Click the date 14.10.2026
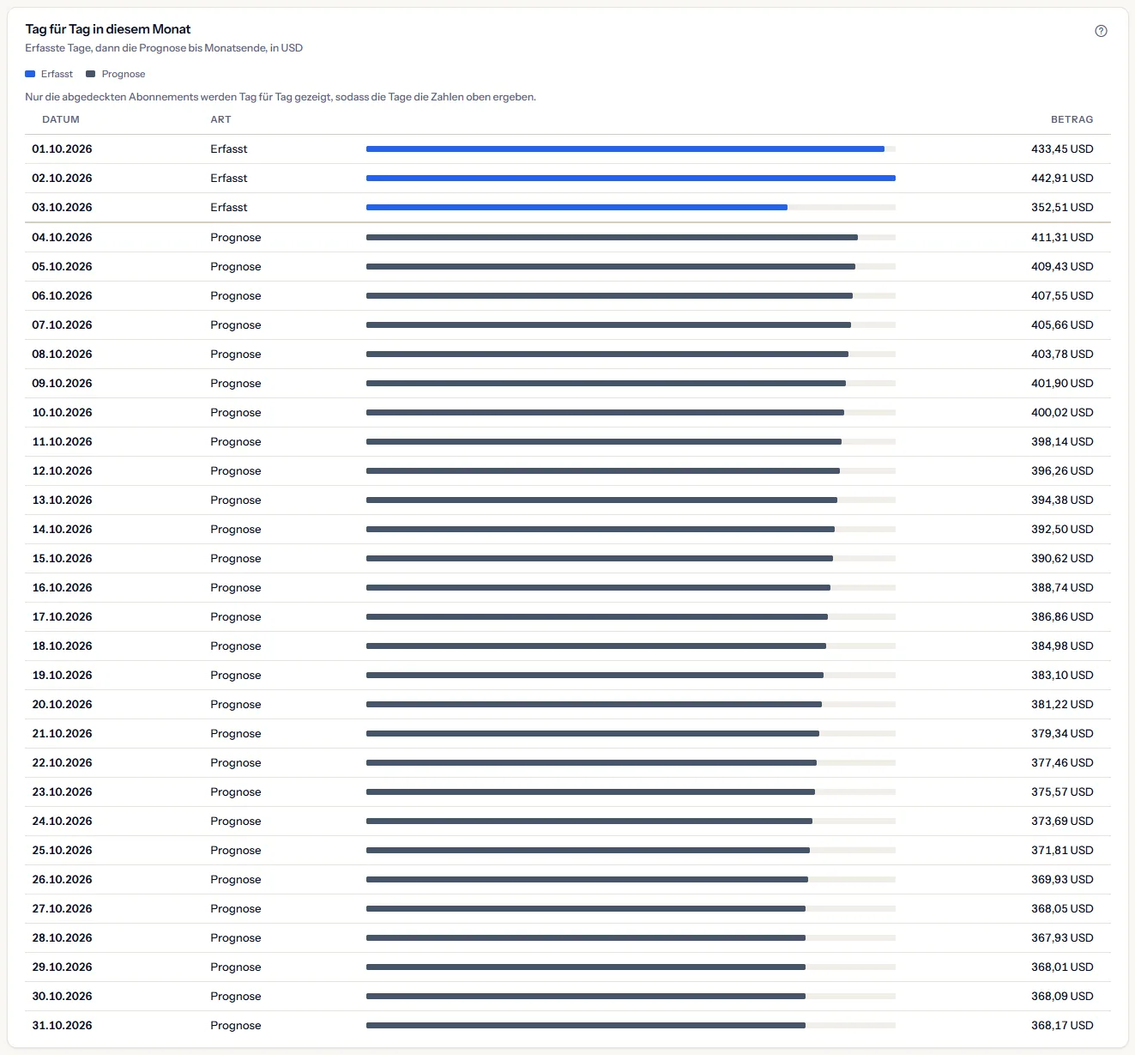 pos(62,529)
